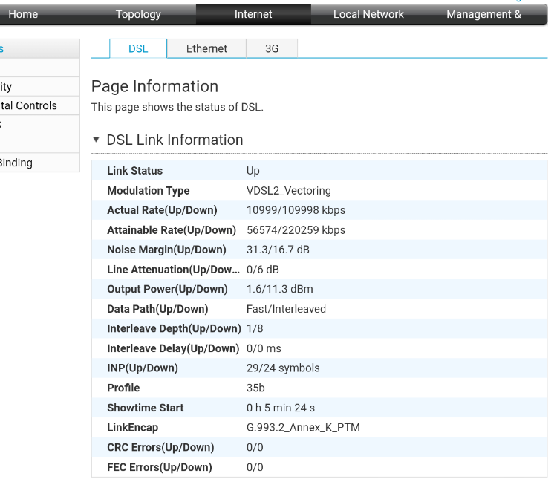Screen dimensions: 557x482
Task: Select the Internet menu item
Action: coord(253,14)
